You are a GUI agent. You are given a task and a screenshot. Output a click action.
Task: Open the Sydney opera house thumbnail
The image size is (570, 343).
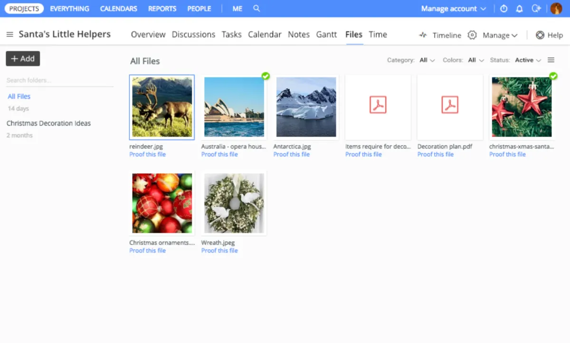point(234,107)
